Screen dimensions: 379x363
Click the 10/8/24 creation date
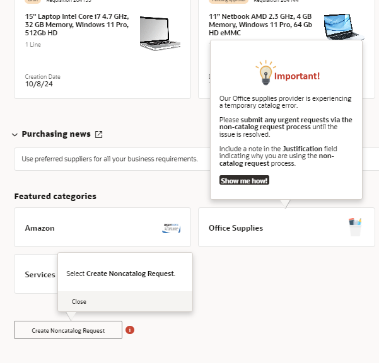[37, 84]
